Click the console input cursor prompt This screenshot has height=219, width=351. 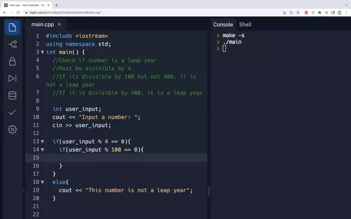(x=224, y=49)
